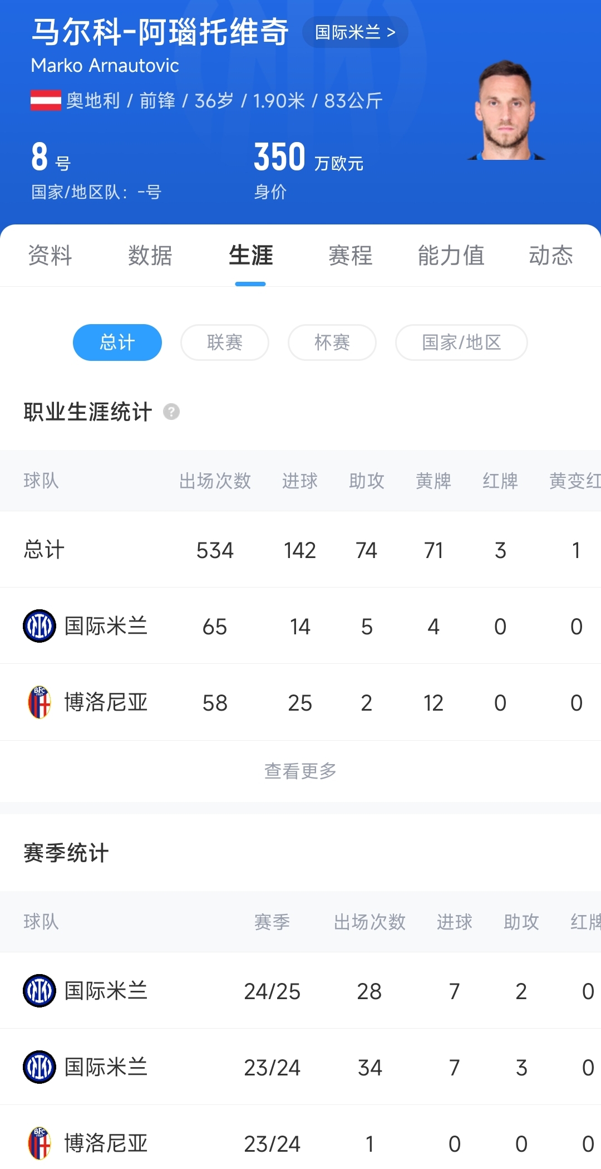This screenshot has width=601, height=1169.
Task: Open the 能力值 tab
Action: click(451, 256)
